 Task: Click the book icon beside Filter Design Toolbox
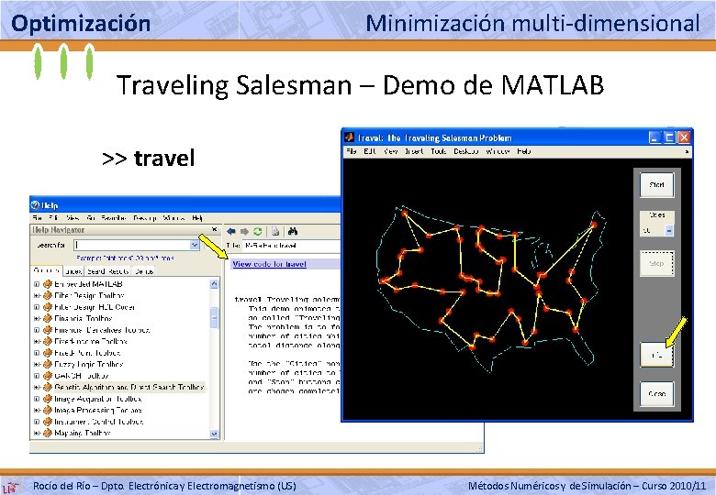point(48,295)
